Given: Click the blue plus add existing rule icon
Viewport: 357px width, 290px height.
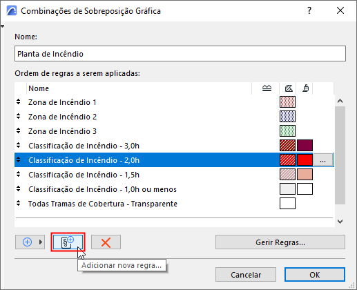Looking at the screenshot, I should coord(27,242).
